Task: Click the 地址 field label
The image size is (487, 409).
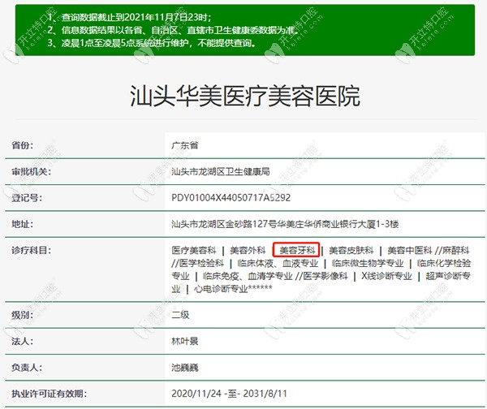Action: (23, 224)
